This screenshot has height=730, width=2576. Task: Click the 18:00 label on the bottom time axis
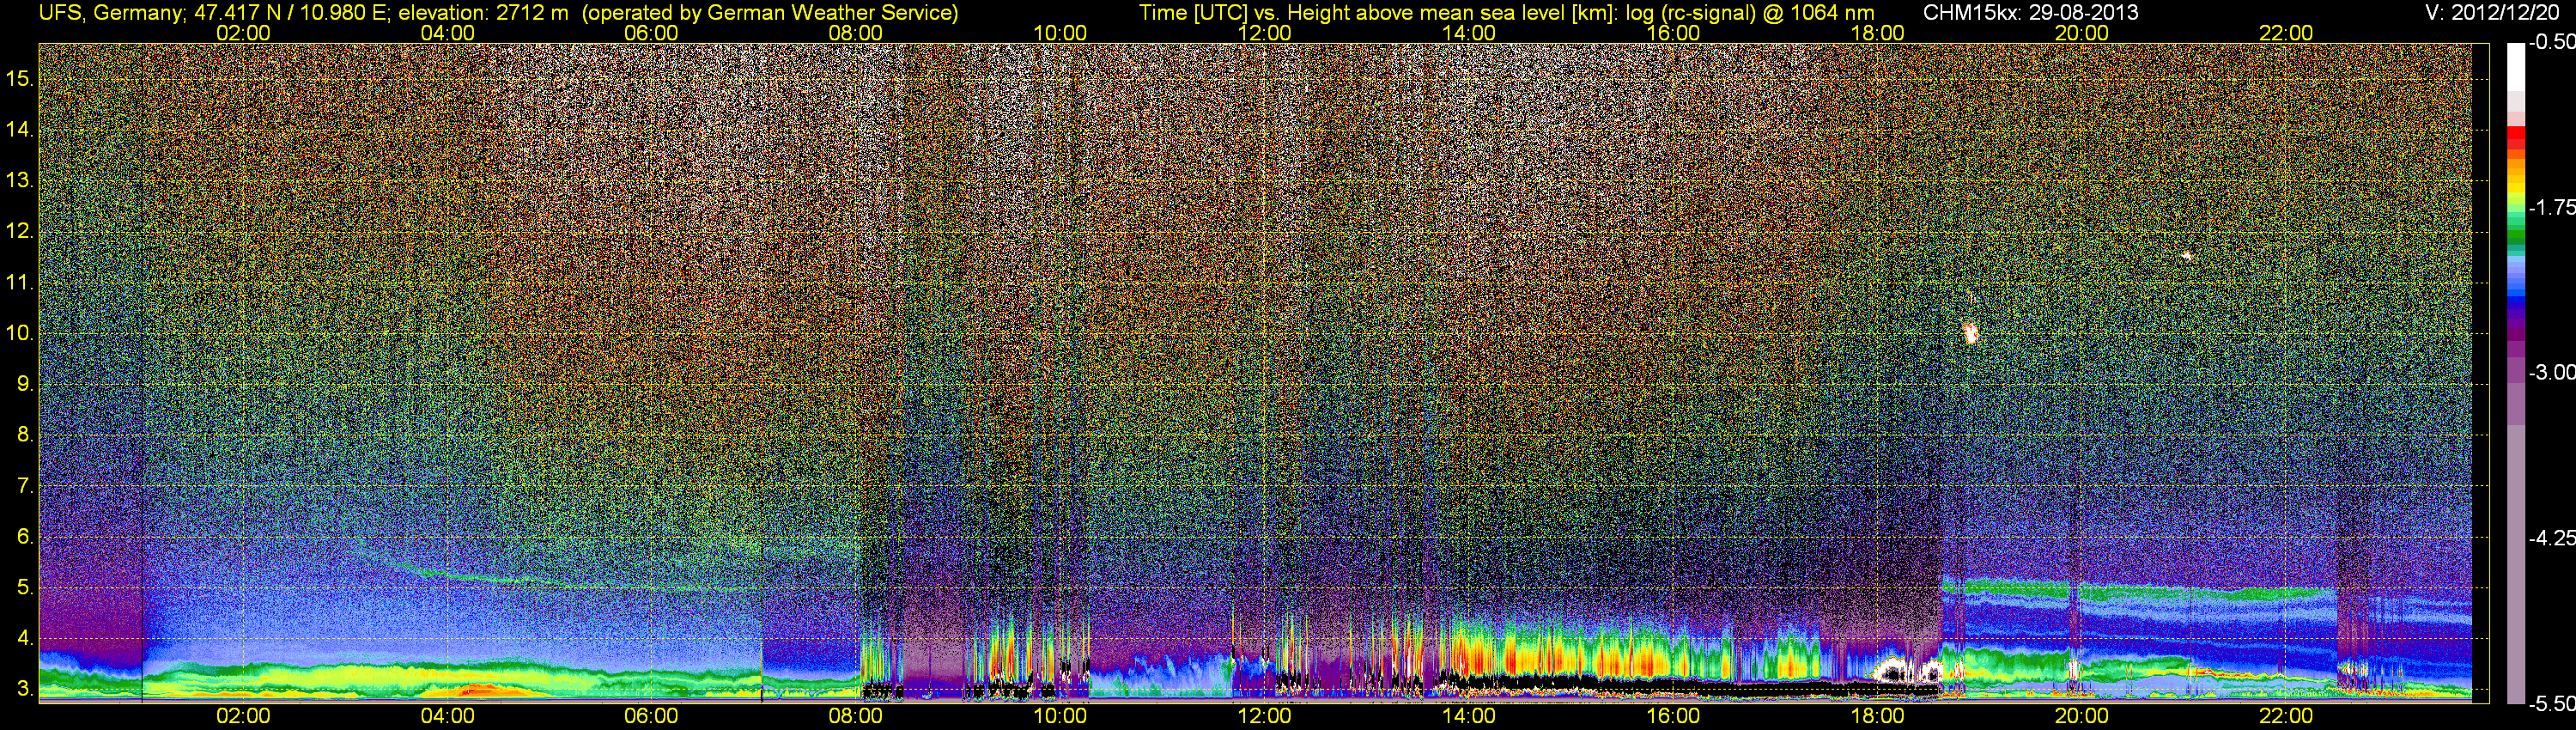click(x=1877, y=716)
